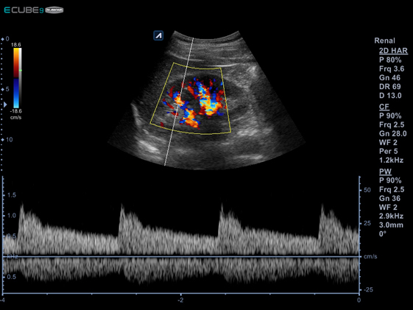This screenshot has width=413, height=310.
Task: Click the 25 mark on velocity scale
Action: point(367,223)
